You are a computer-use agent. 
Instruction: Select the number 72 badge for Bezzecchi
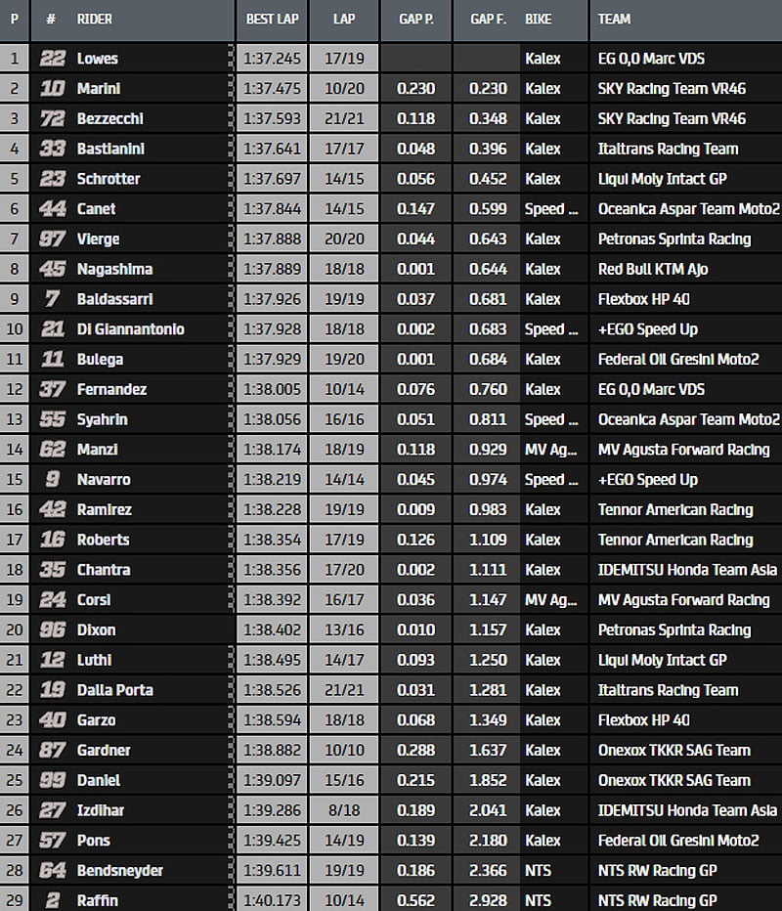(53, 119)
